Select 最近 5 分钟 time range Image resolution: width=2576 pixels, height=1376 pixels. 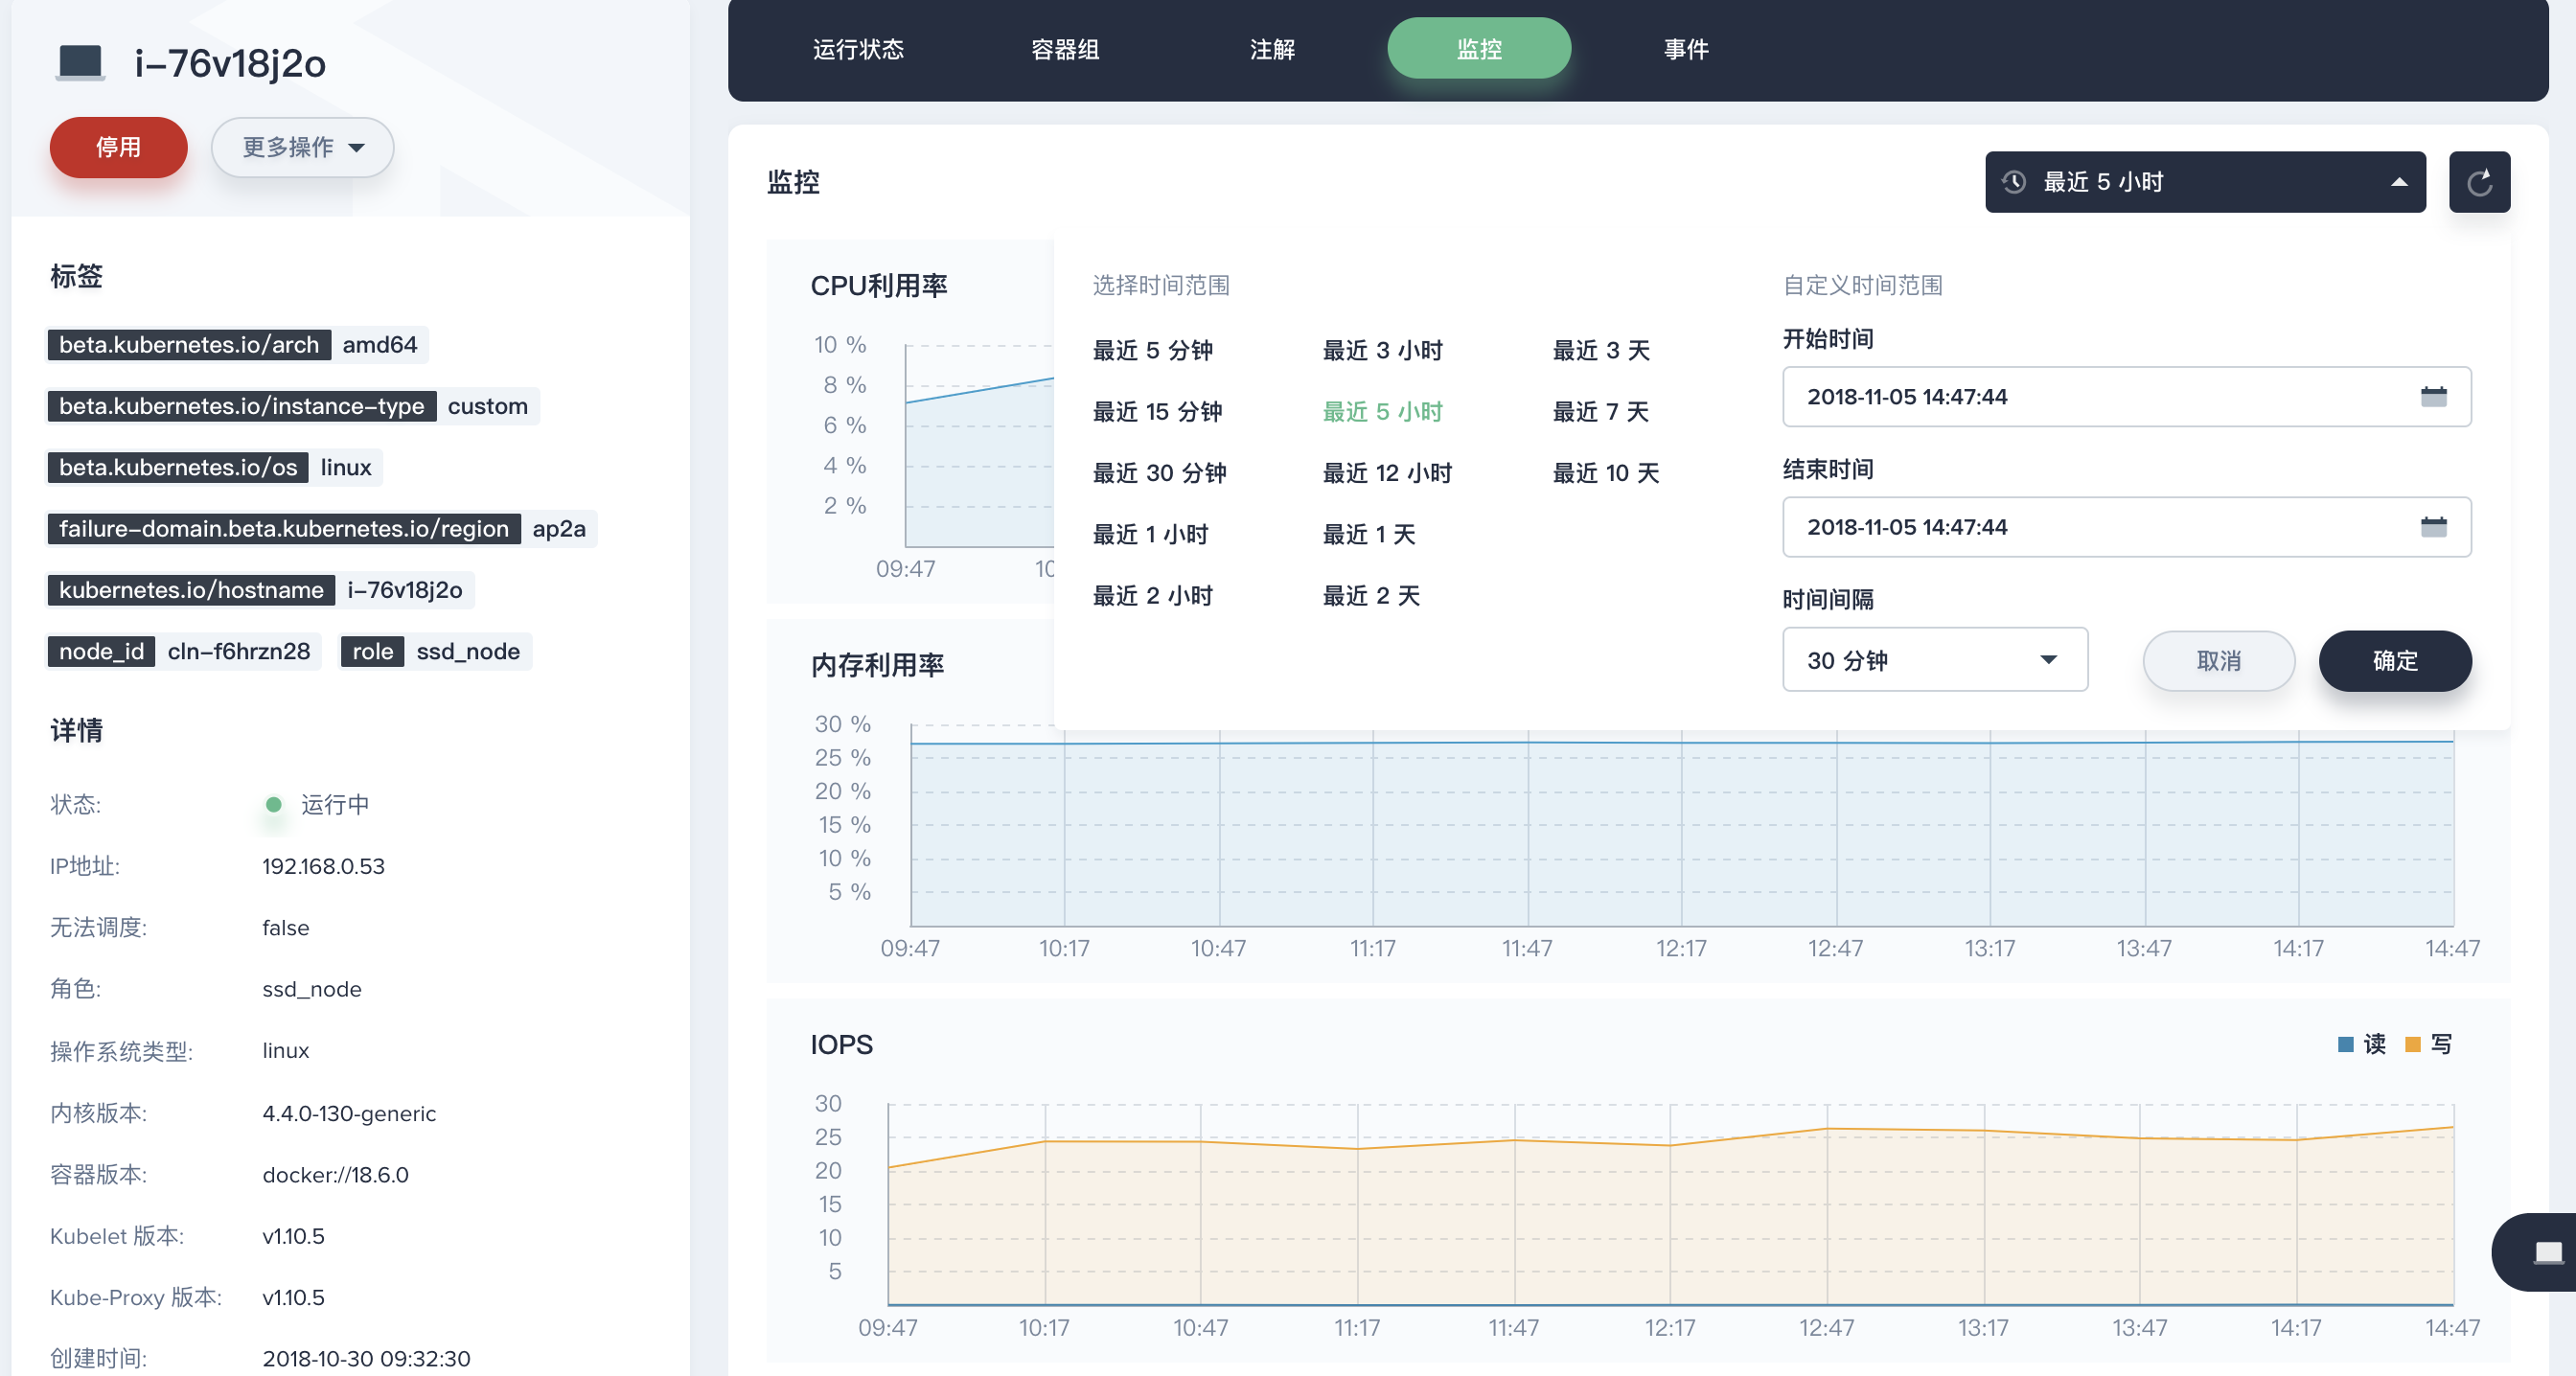coord(1152,350)
